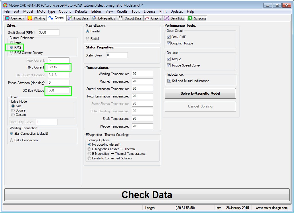Choose Radial magnetisation
The height and width of the screenshot is (213, 294).
click(88, 39)
